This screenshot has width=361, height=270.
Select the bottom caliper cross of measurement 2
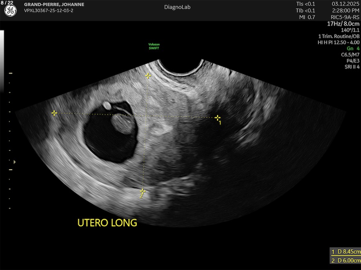pyautogui.click(x=142, y=191)
